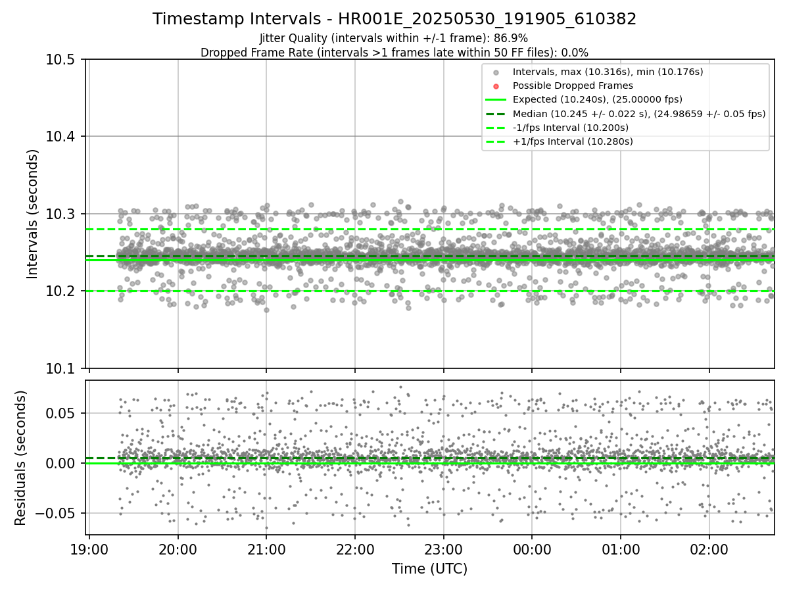Click the 'Residuals (seconds)' y-axis label
This screenshot has width=789, height=592.
coord(21,458)
